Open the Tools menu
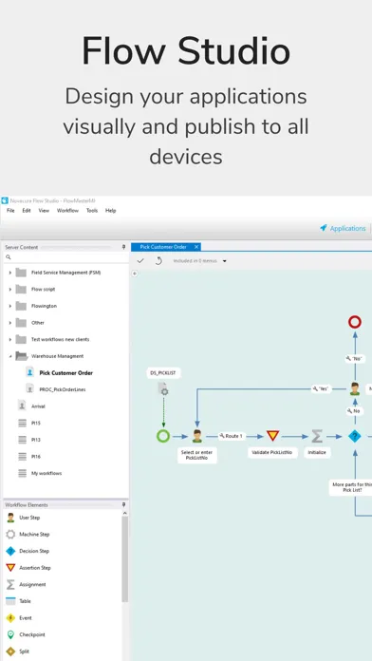Image resolution: width=372 pixels, height=661 pixels. pos(92,210)
